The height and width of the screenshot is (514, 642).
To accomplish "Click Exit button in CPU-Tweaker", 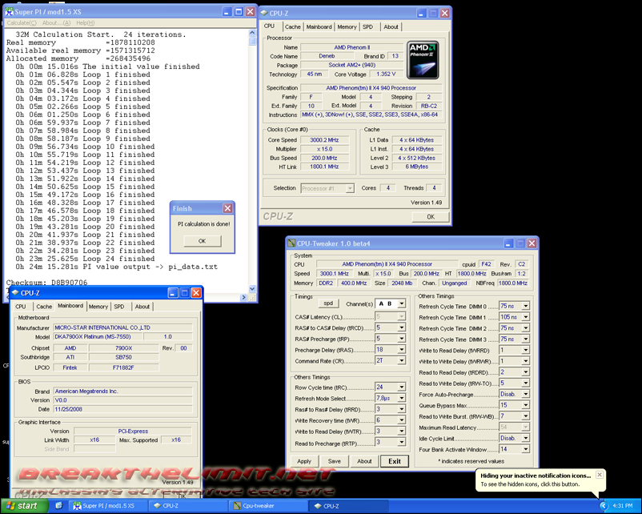I will (395, 461).
